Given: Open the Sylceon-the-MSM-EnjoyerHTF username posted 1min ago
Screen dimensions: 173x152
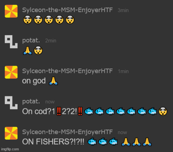Looking at the screenshot, I should click(67, 71).
